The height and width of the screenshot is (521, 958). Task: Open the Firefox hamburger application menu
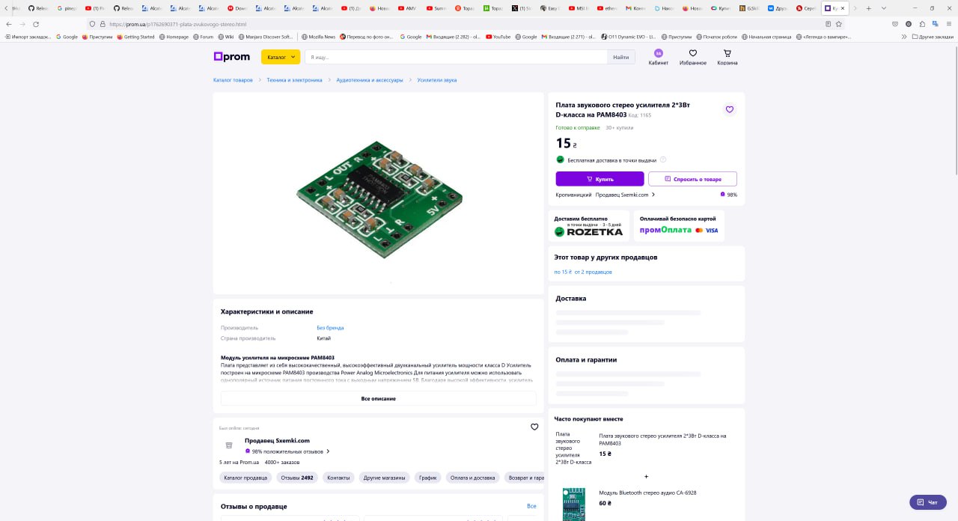point(948,24)
